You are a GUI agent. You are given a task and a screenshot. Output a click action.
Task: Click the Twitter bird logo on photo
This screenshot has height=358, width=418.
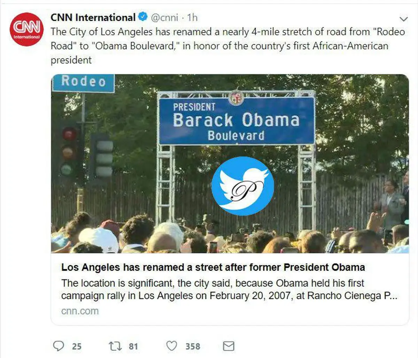coord(242,186)
